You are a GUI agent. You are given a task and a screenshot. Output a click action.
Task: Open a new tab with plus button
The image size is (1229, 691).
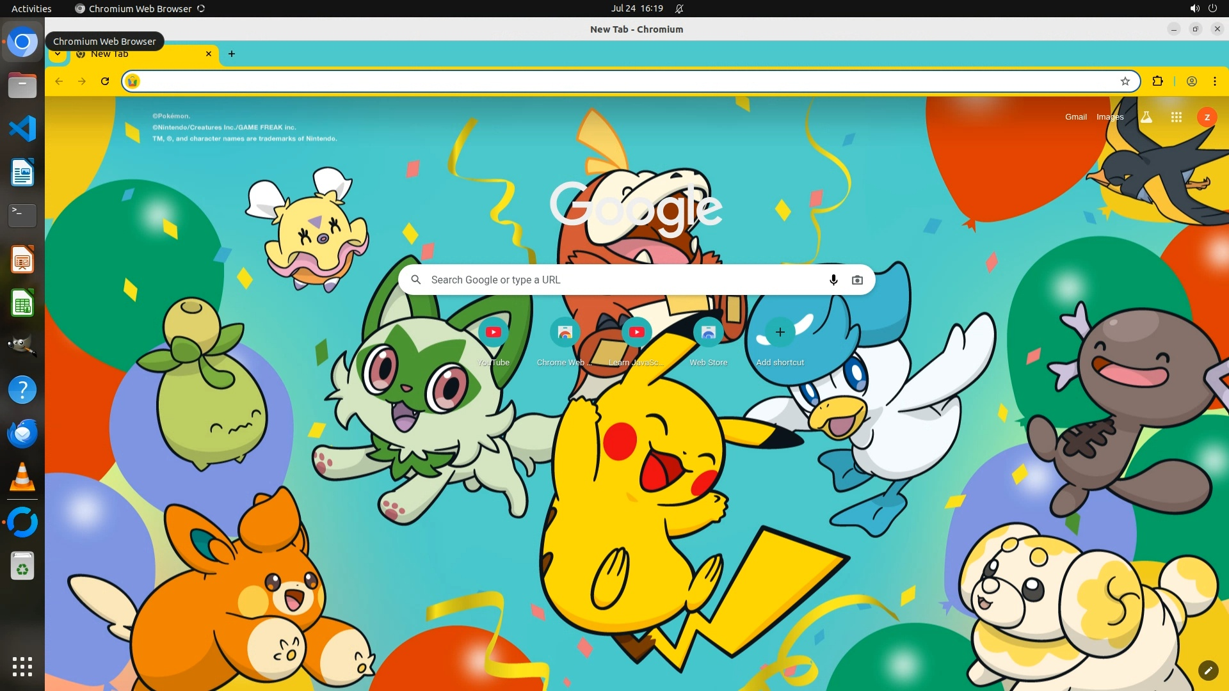[x=232, y=54]
